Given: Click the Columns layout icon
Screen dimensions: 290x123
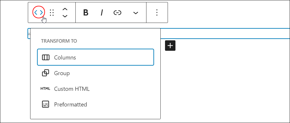Looking at the screenshot, I should pos(46,57).
